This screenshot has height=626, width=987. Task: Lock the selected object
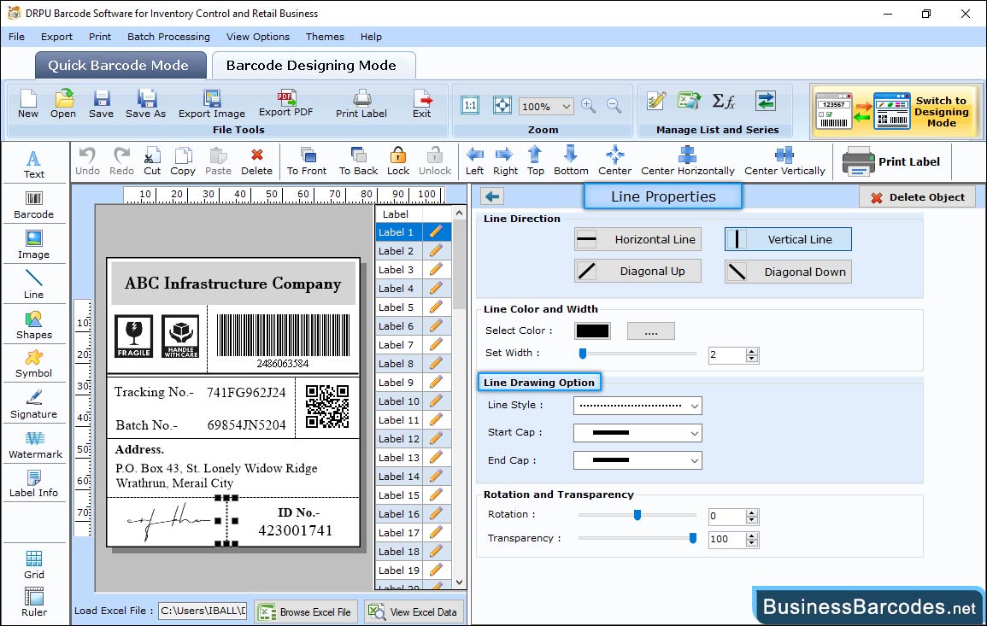pos(398,161)
